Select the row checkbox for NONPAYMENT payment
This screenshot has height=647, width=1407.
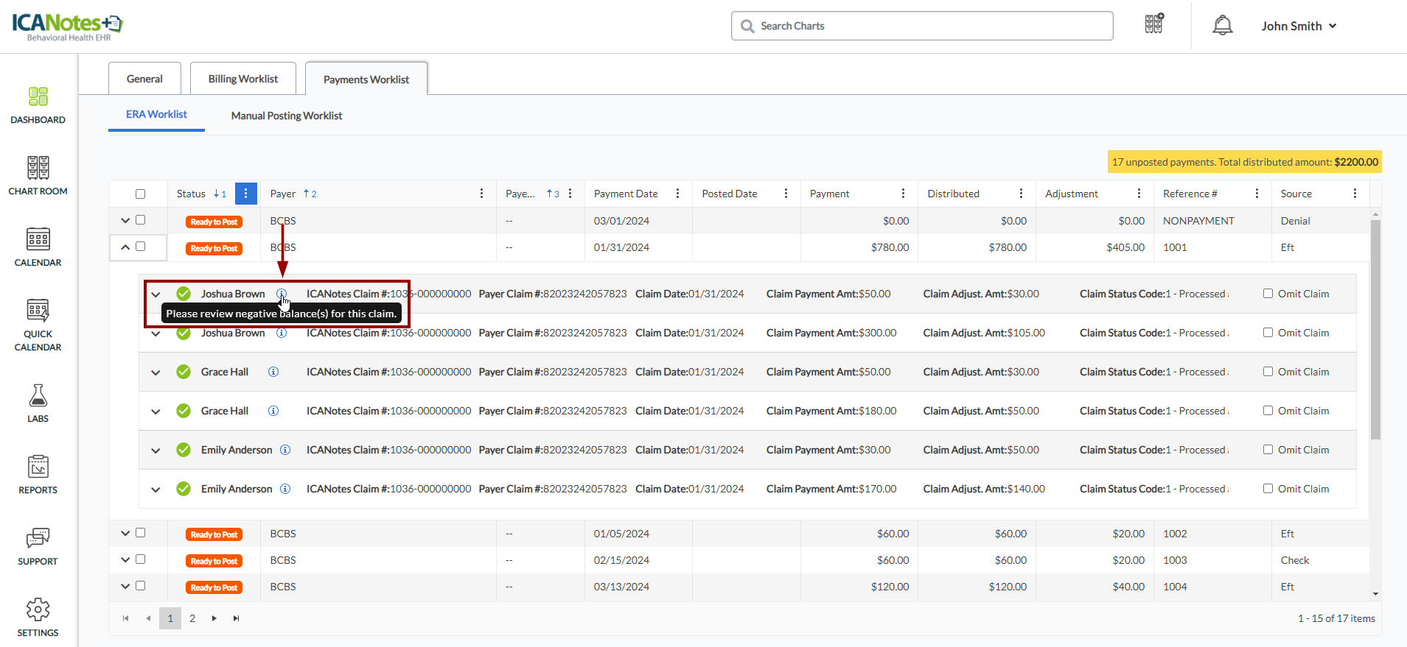coord(141,220)
